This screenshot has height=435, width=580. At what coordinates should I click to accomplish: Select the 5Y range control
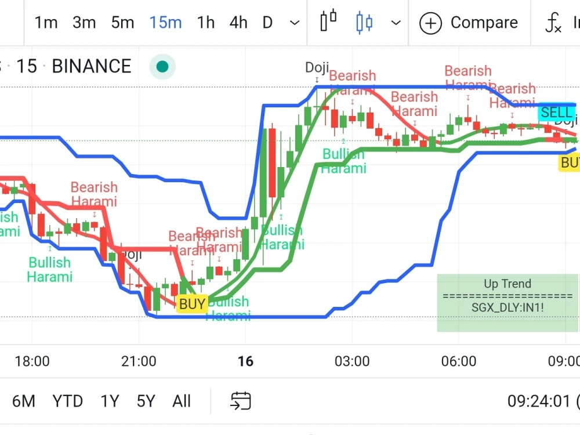tap(146, 401)
